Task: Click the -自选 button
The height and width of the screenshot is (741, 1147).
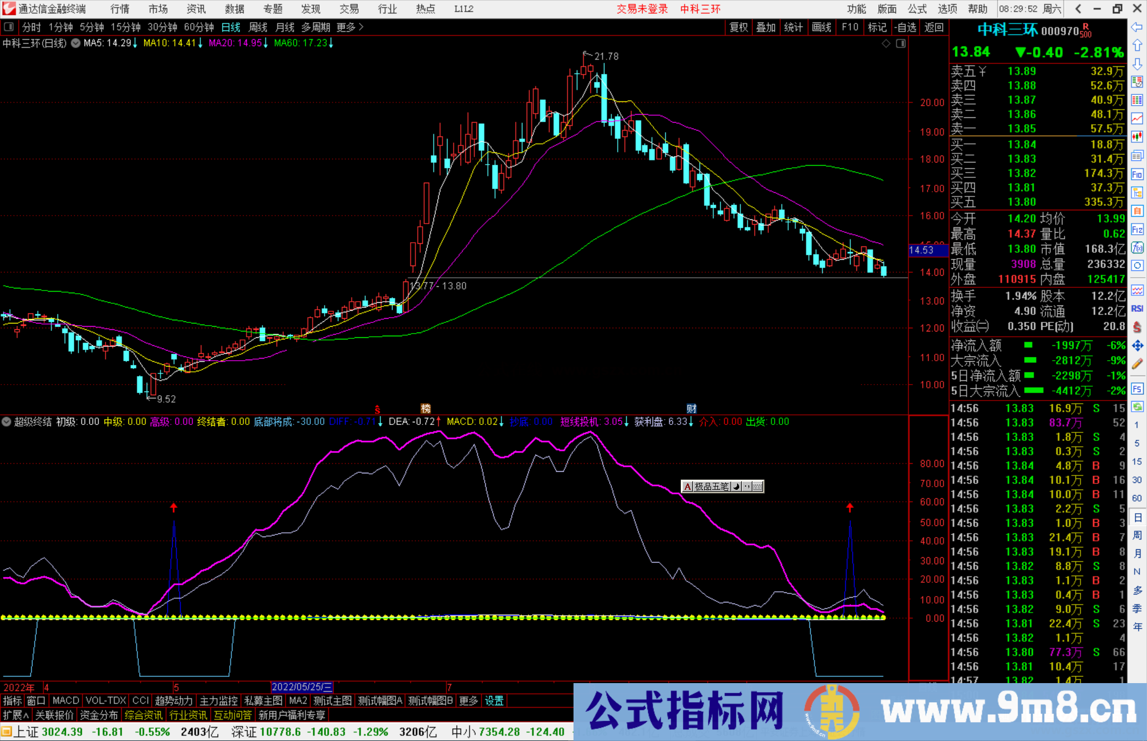Action: (905, 27)
